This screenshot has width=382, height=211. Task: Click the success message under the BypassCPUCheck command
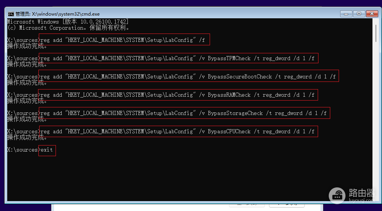[27, 137]
